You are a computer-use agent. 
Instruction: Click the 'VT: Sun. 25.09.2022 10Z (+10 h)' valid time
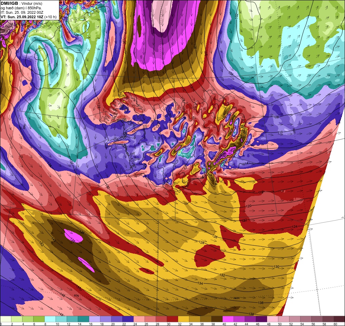click(29, 17)
